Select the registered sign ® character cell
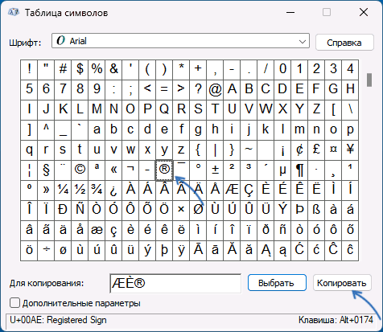 (x=164, y=170)
